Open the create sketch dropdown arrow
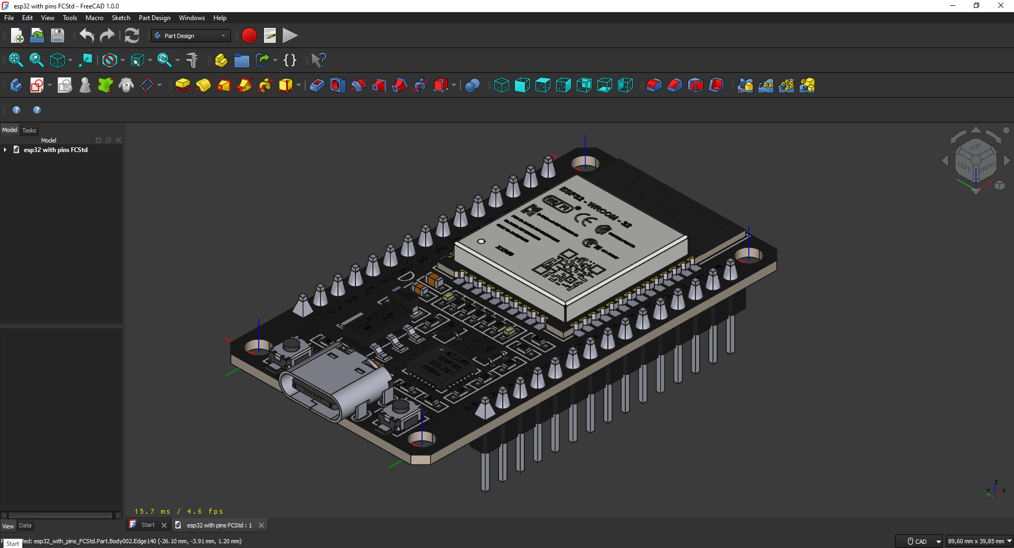The width and height of the screenshot is (1014, 548). tap(50, 85)
